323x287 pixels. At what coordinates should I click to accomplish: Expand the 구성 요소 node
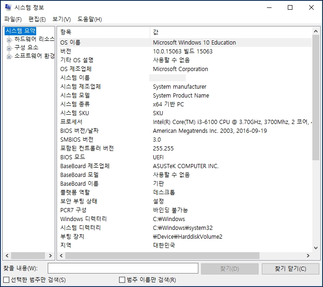pos(9,48)
